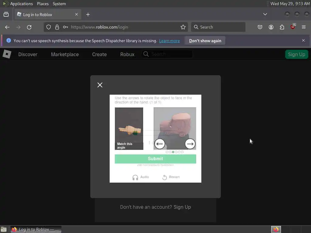View site security padlock information
Screen dimensions: 311x233
click(57, 27)
